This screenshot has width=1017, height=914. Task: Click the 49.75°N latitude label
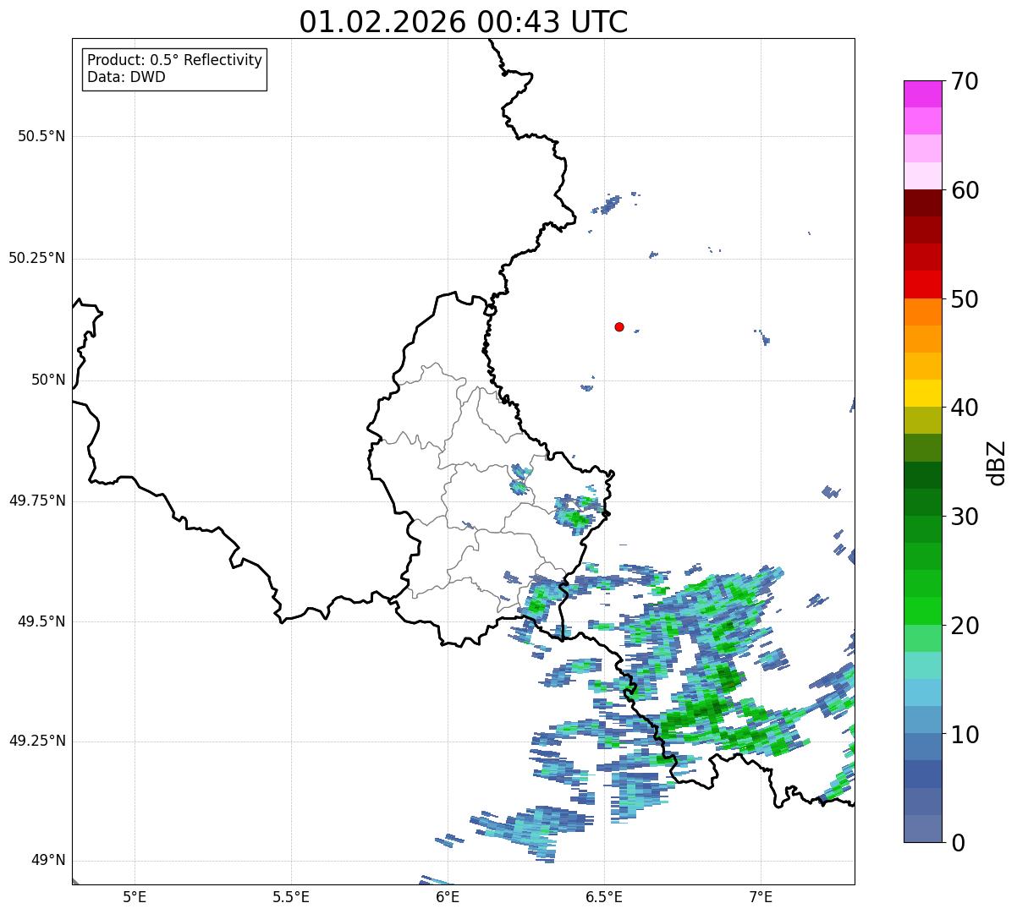[x=37, y=501]
